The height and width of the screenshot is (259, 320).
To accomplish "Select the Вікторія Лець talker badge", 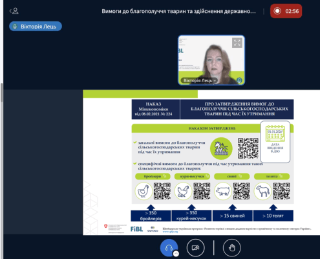I will click(36, 27).
